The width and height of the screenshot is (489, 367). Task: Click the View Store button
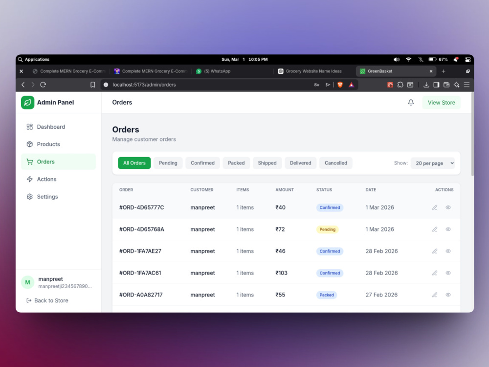click(x=441, y=102)
